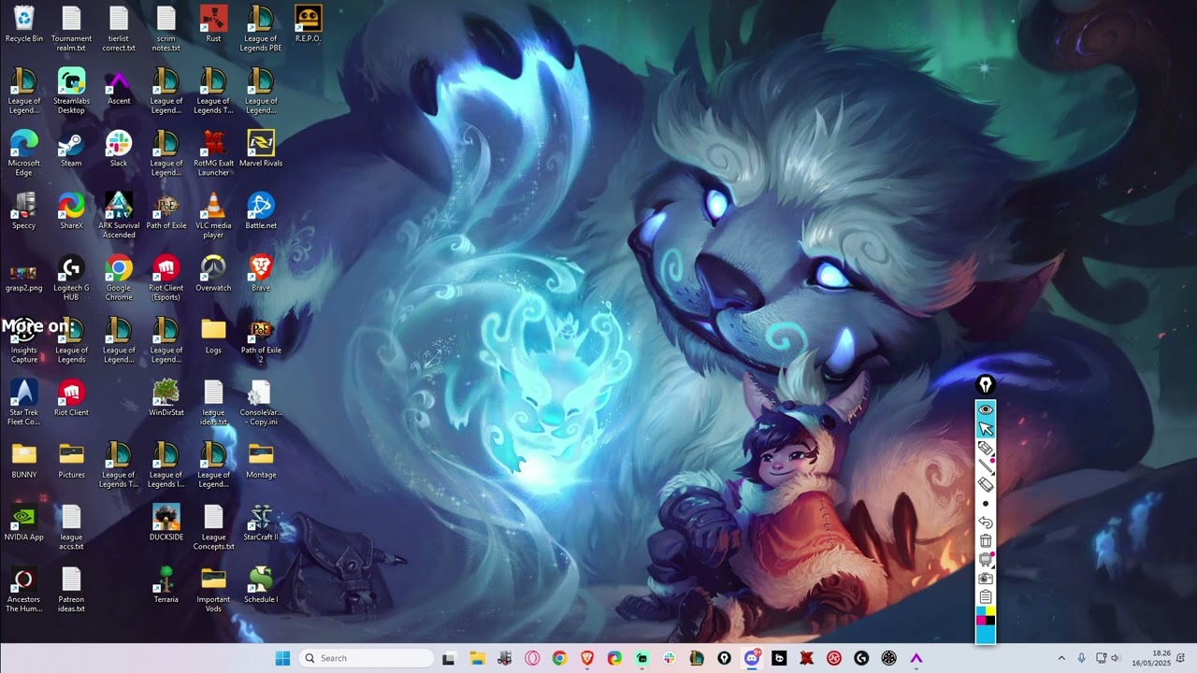Select the grasp2.png image file
The width and height of the screenshot is (1197, 673).
point(24,279)
